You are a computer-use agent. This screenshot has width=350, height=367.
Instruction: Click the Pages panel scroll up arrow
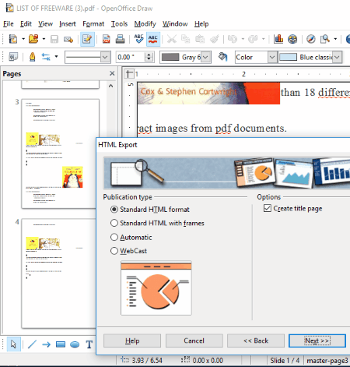110,86
